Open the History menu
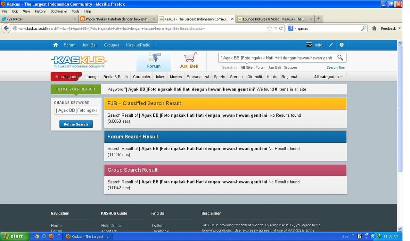Screen dimensions: 410x241 pyautogui.click(x=40, y=11)
